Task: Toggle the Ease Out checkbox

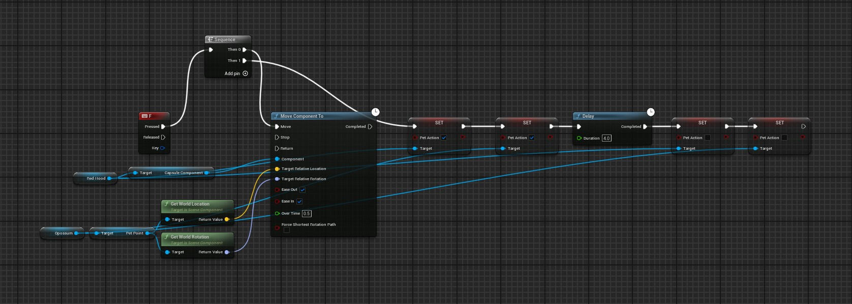Action: pyautogui.click(x=302, y=190)
